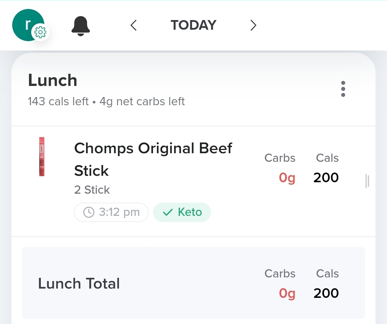
Task: Go to the previous day with left chevron
Action: click(134, 25)
